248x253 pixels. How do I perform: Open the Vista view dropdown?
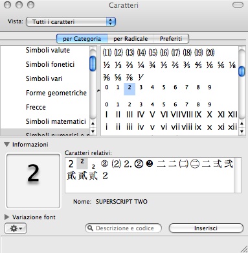click(x=71, y=22)
